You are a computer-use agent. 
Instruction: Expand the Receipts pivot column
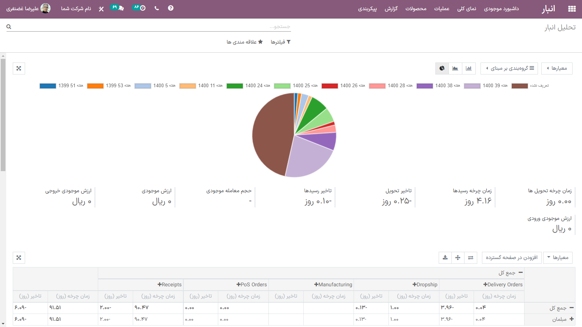170,284
